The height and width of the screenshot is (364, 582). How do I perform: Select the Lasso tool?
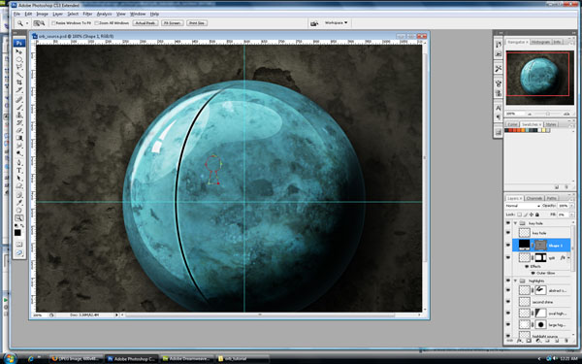(18, 67)
